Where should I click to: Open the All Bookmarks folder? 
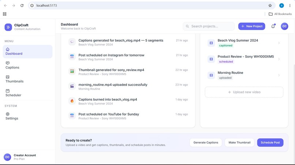point(280,14)
